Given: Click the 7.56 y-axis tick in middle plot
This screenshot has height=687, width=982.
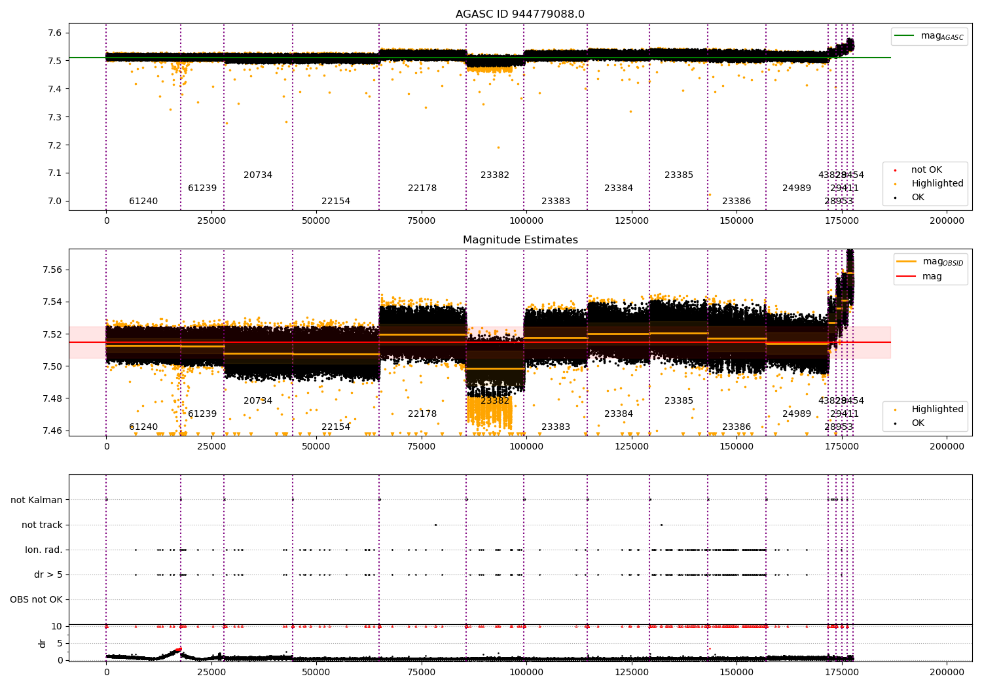Looking at the screenshot, I should (52, 270).
